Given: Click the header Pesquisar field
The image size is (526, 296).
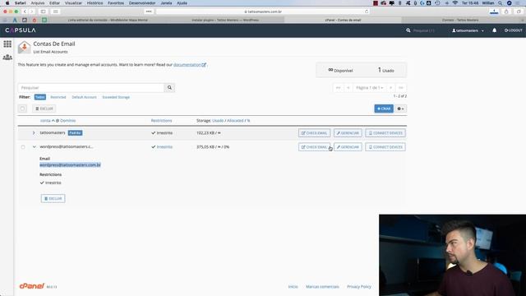Looking at the screenshot, I should [424, 30].
